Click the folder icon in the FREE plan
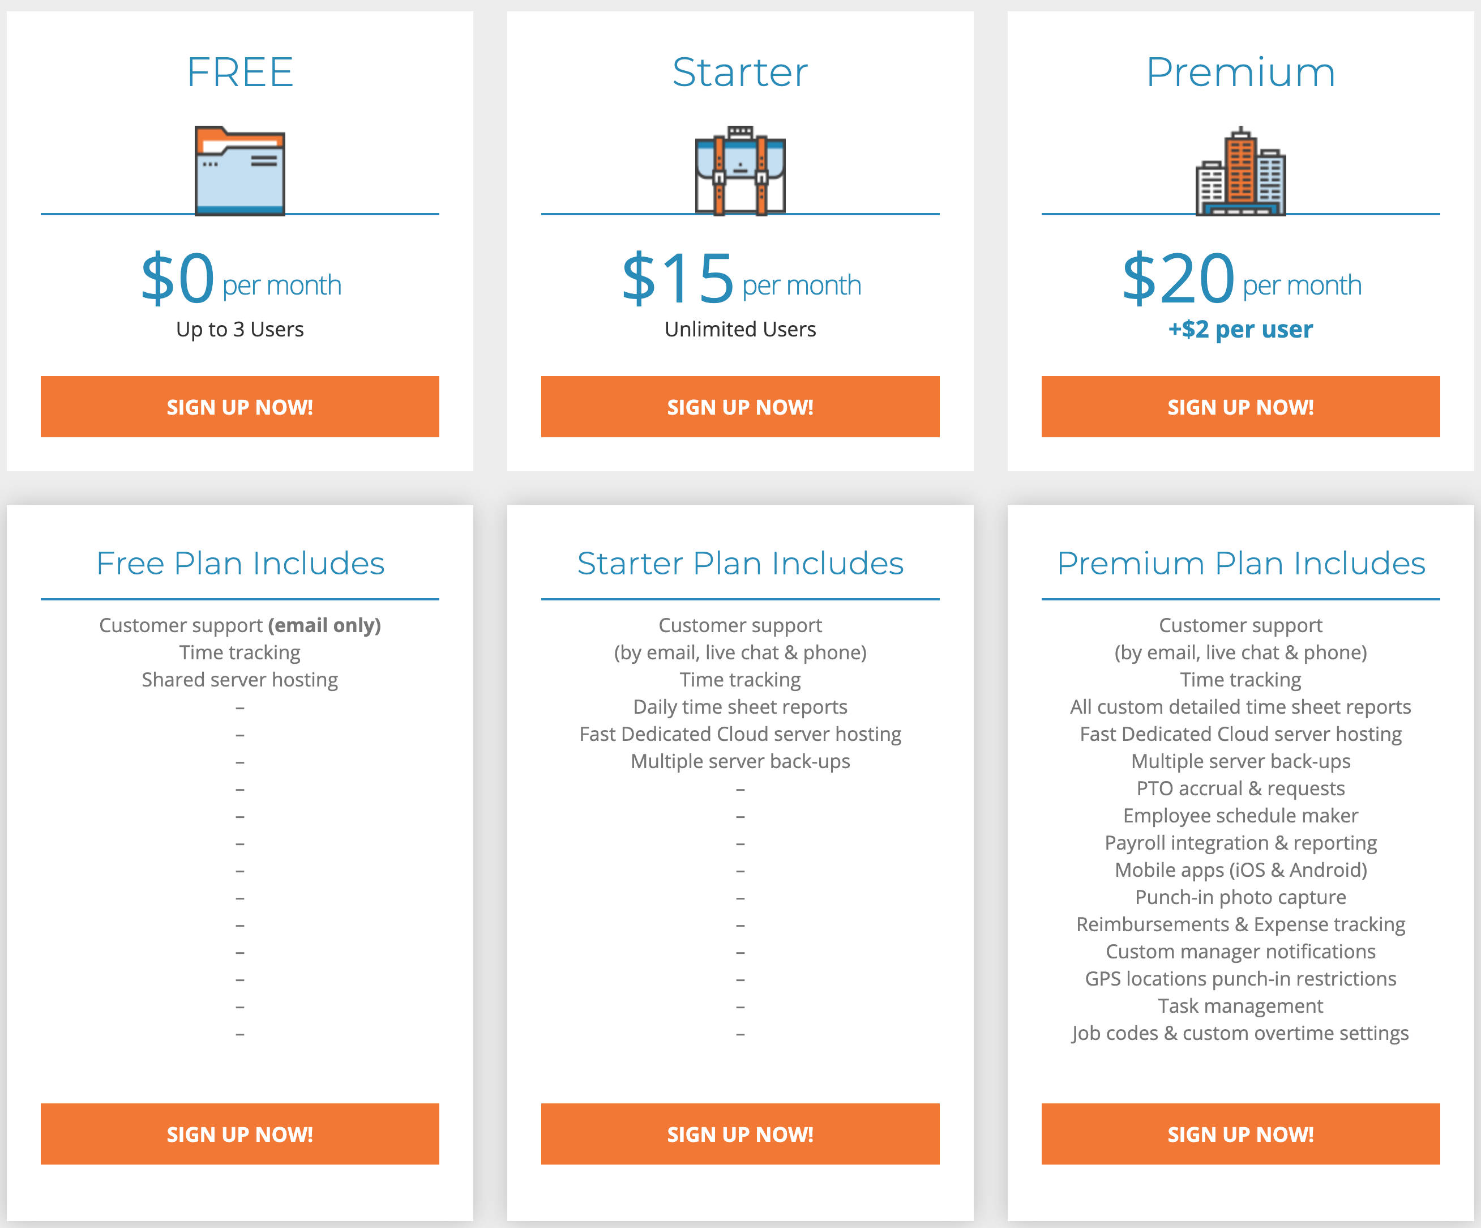Viewport: 1481px width, 1228px height. click(240, 171)
